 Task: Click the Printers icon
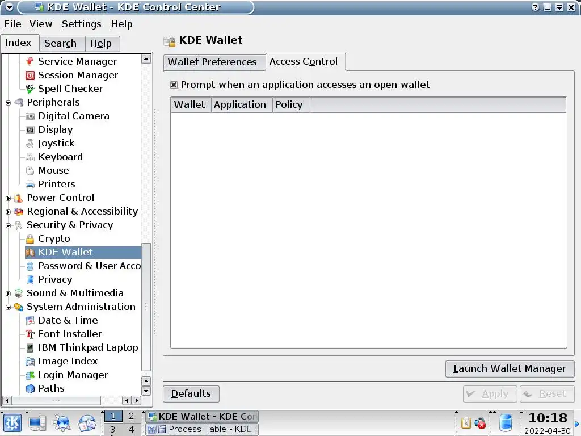click(x=30, y=185)
